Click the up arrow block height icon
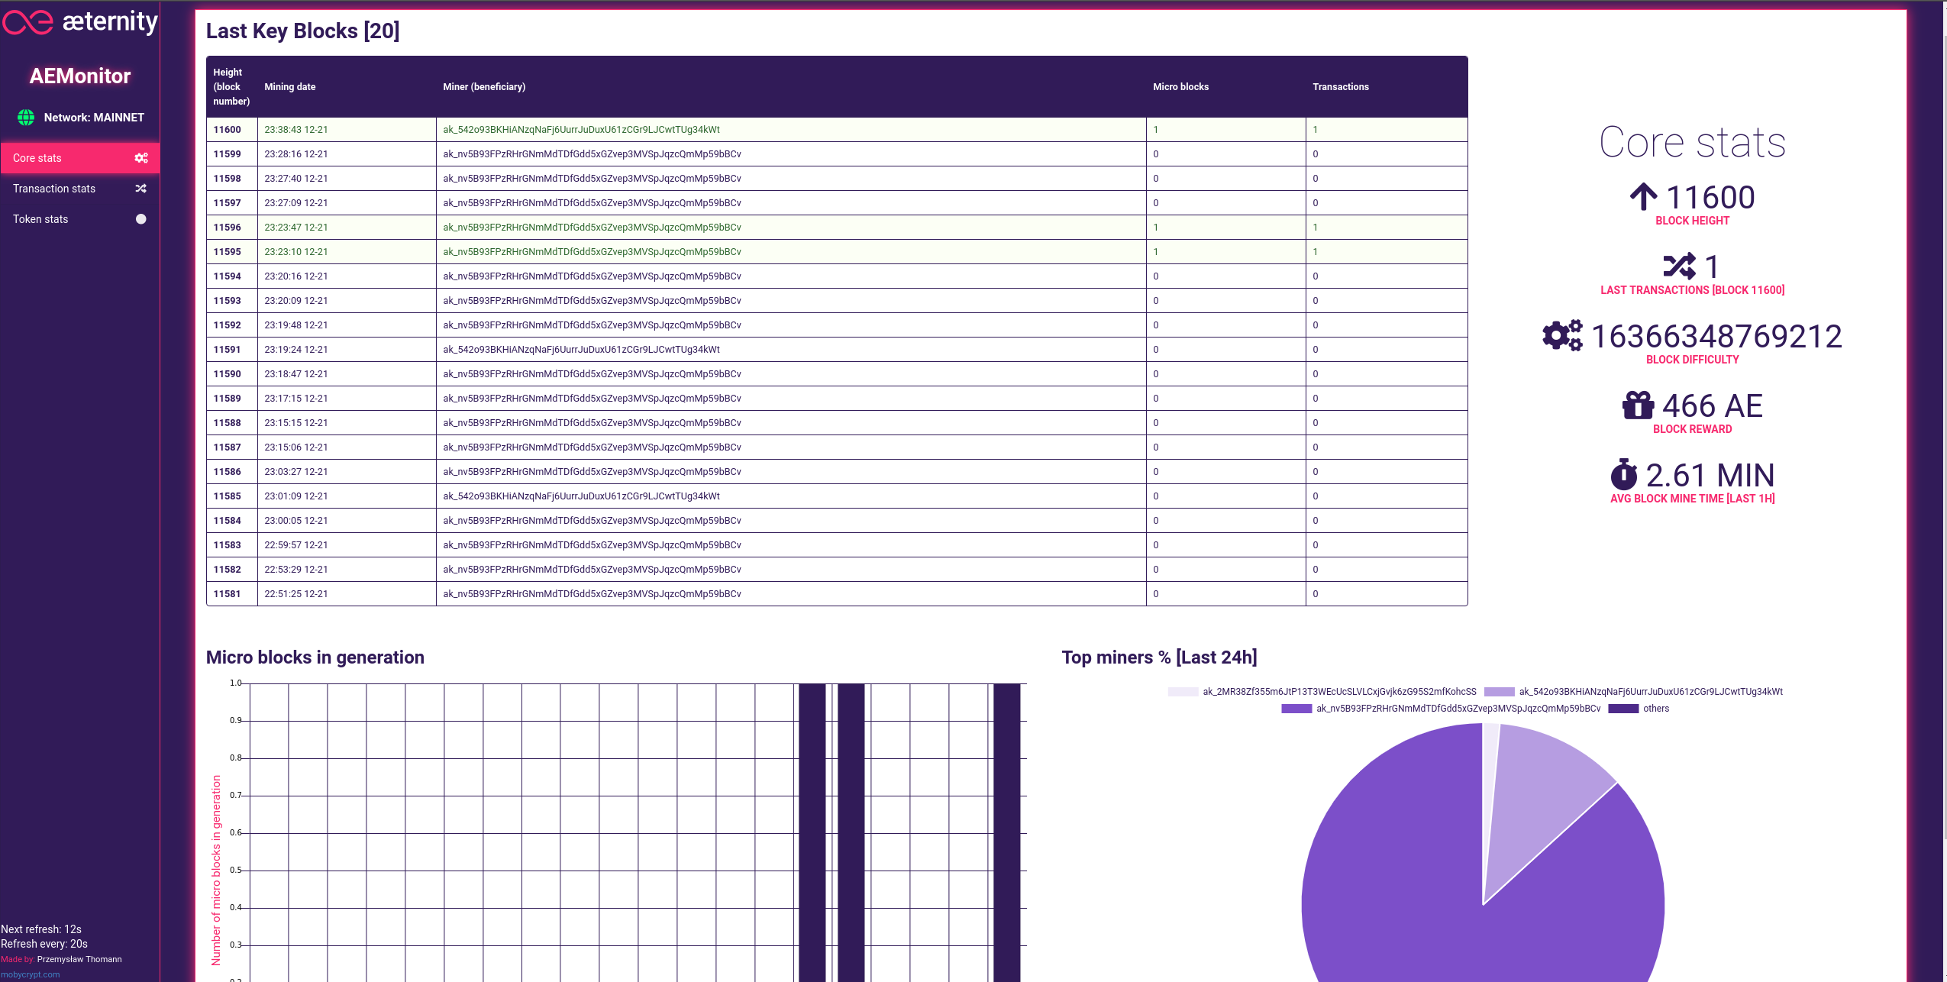The width and height of the screenshot is (1947, 982). (1643, 197)
